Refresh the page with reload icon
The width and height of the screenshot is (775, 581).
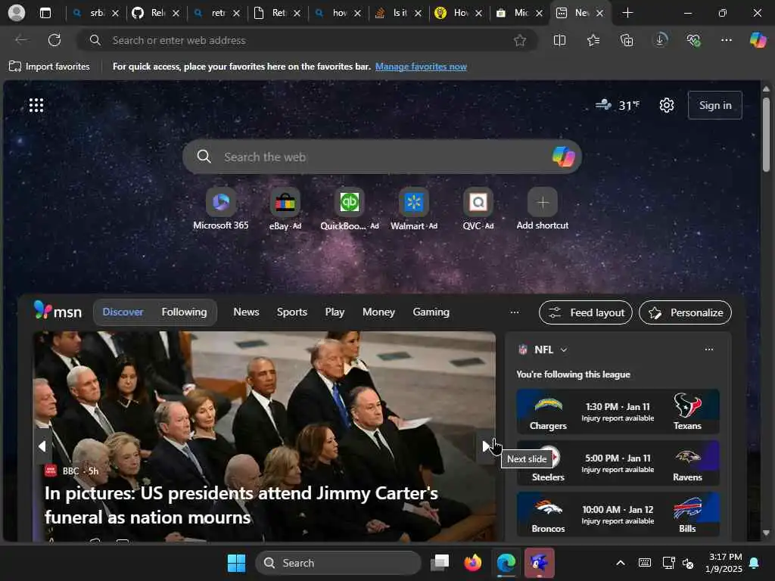(x=54, y=40)
